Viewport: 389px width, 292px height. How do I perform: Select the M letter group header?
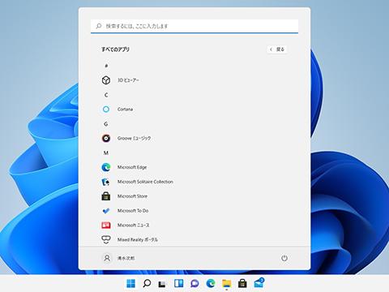[x=106, y=153]
